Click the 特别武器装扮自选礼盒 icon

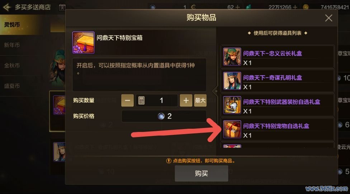pyautogui.click(x=232, y=105)
